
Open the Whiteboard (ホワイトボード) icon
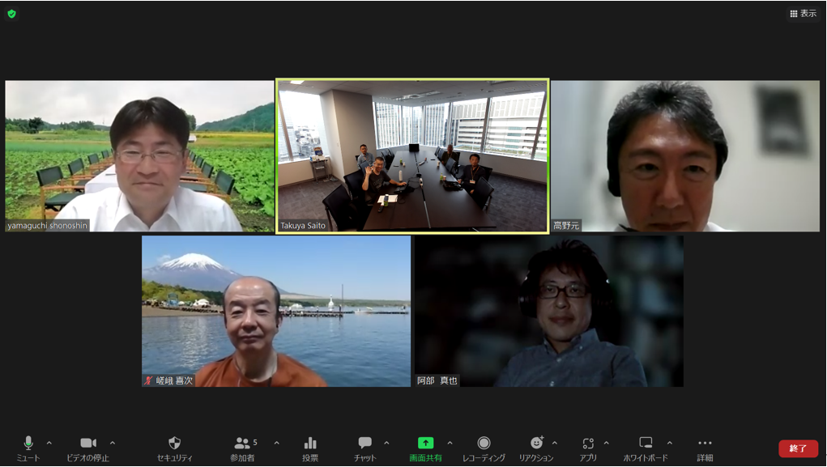[x=646, y=444]
